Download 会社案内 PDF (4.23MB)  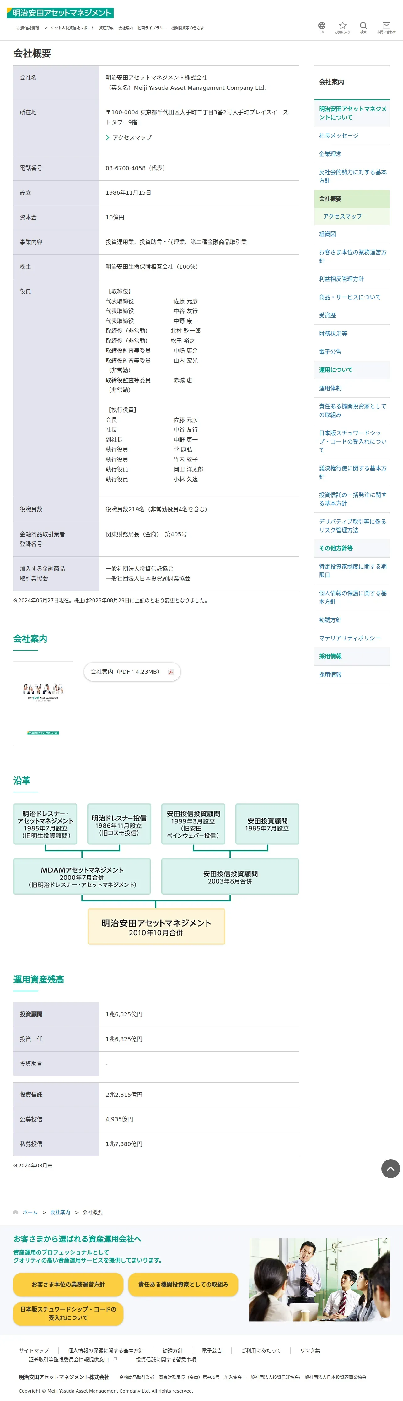132,672
